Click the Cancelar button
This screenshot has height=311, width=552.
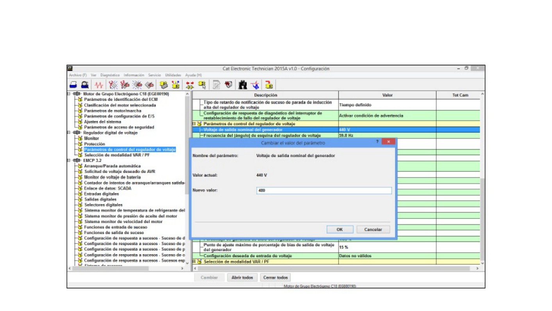[x=373, y=230]
